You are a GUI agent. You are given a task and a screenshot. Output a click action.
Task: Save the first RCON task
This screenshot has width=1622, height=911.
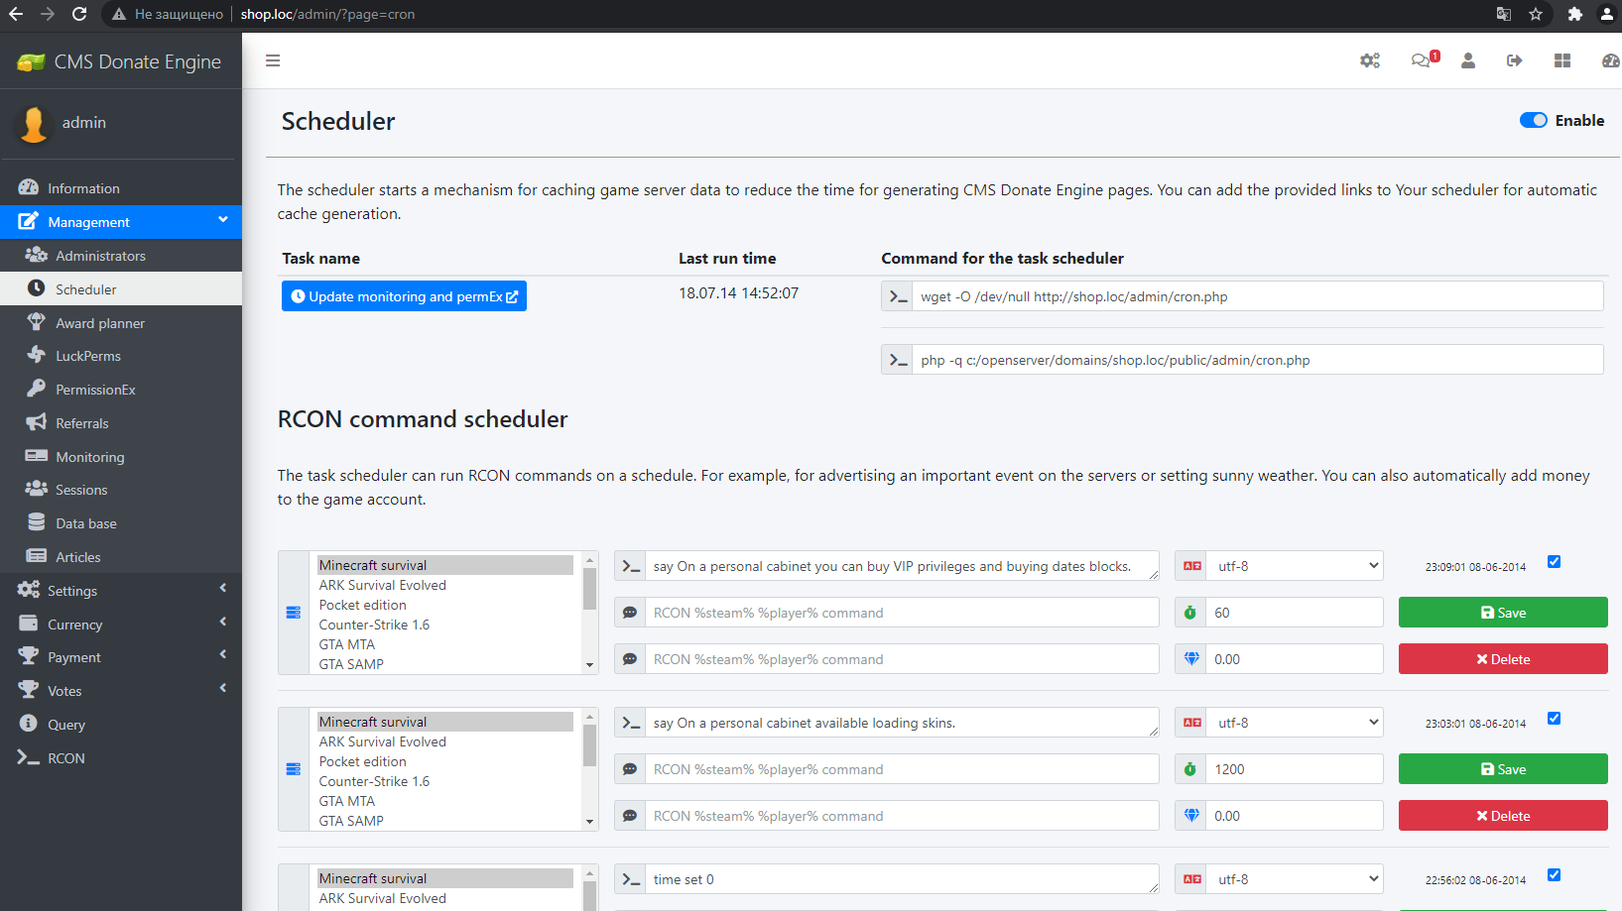click(1502, 613)
